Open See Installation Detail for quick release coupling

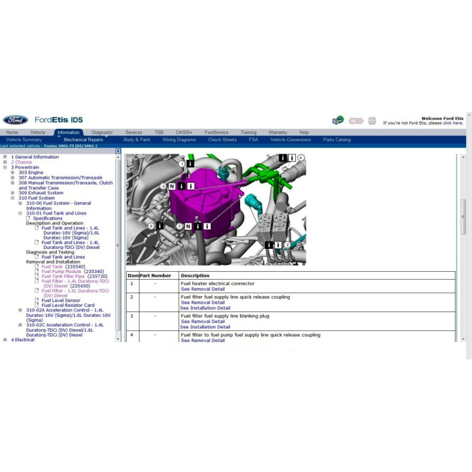click(x=205, y=308)
